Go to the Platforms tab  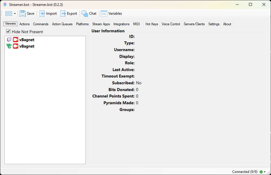point(82,24)
